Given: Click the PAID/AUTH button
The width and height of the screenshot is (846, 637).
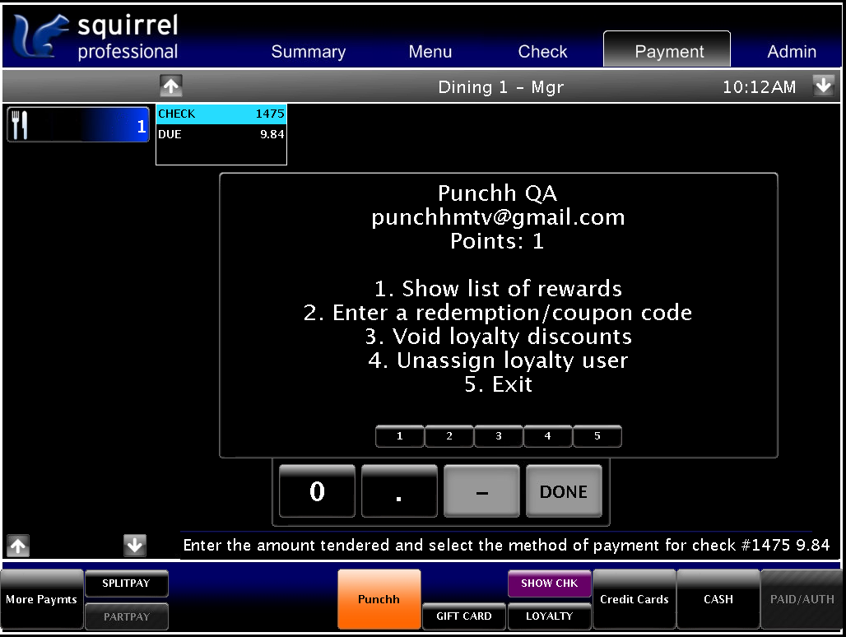Looking at the screenshot, I should (x=802, y=599).
